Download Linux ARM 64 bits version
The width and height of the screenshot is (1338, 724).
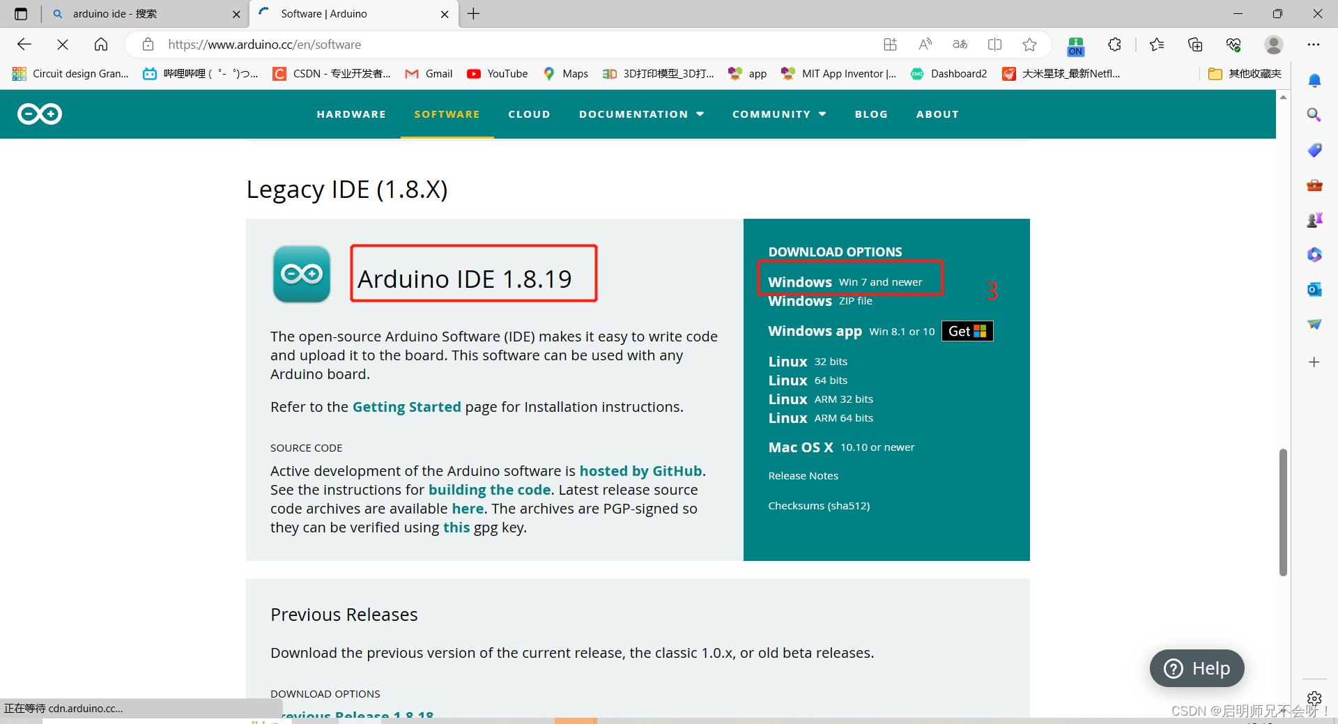(x=820, y=418)
